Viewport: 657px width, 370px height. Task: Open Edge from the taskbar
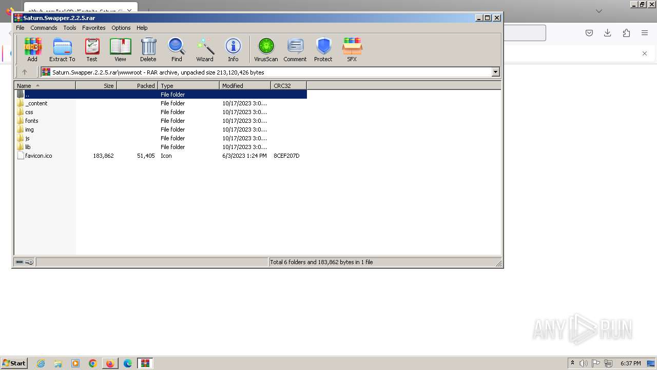(x=128, y=363)
